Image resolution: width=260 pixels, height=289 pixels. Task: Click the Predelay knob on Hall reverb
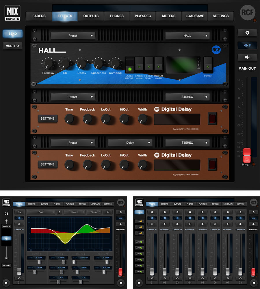(x=49, y=64)
